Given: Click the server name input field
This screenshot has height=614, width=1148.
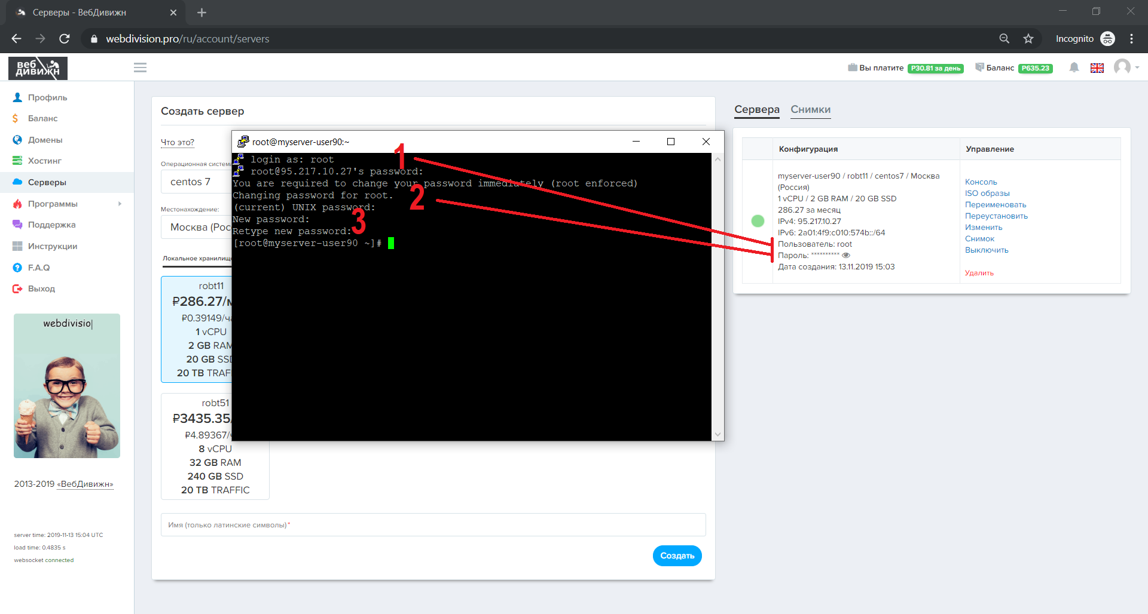Looking at the screenshot, I should pyautogui.click(x=433, y=525).
